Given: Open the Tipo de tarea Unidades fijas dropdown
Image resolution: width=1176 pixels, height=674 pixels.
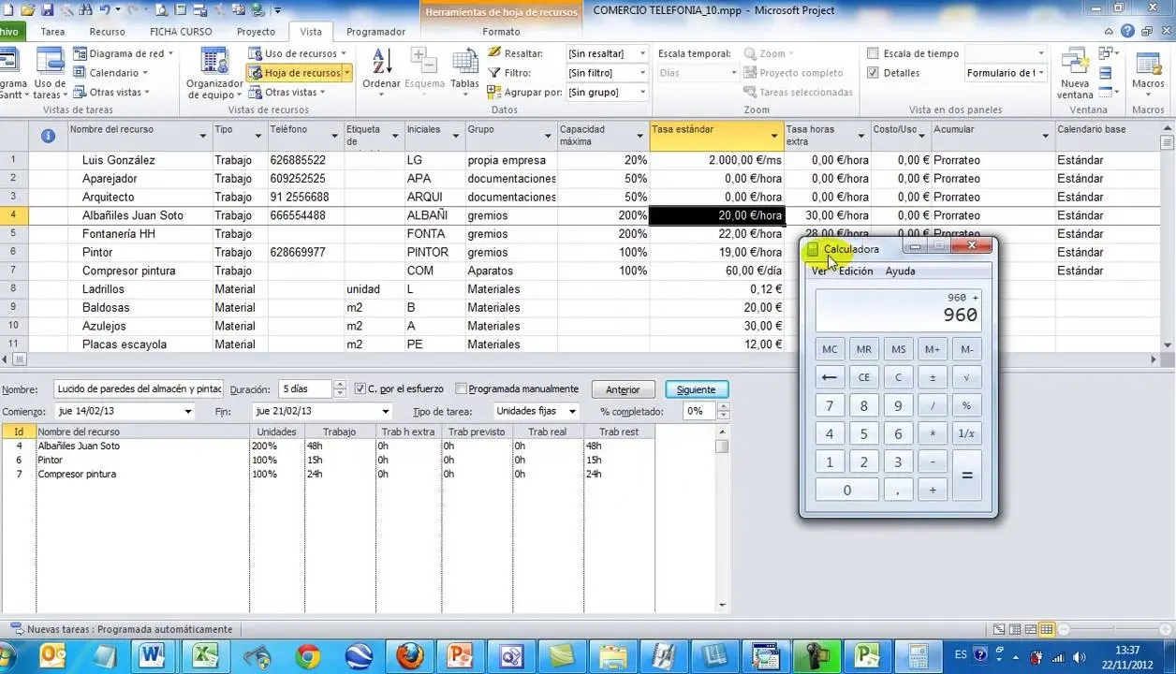Looking at the screenshot, I should point(536,411).
